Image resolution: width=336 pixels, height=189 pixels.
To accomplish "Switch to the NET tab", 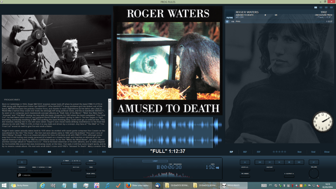I will click(x=90, y=152).
